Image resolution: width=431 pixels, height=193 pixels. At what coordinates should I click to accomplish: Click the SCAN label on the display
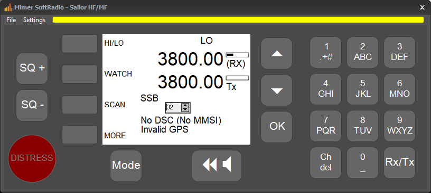pos(115,105)
